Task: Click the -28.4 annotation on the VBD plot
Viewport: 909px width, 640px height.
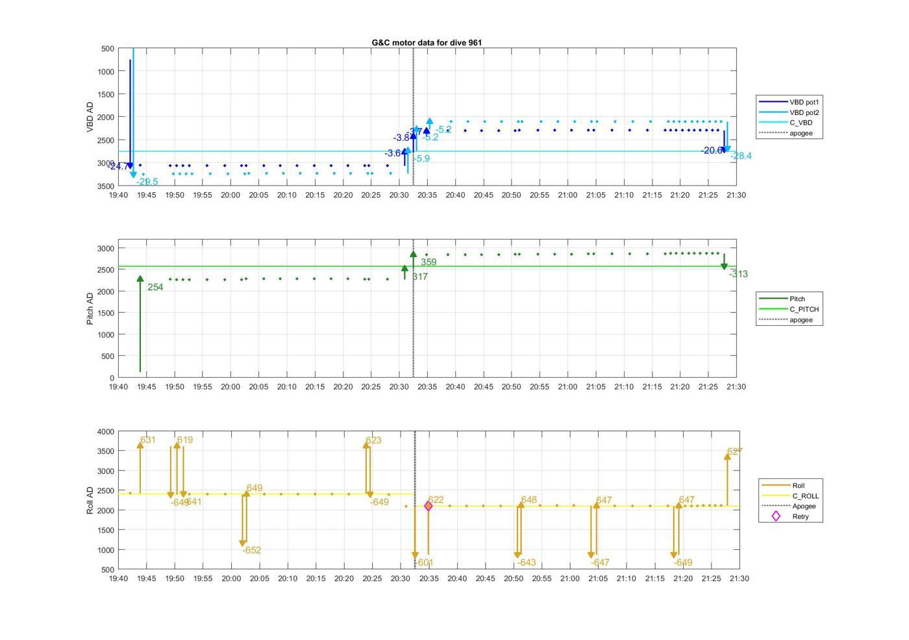Action: tap(741, 156)
